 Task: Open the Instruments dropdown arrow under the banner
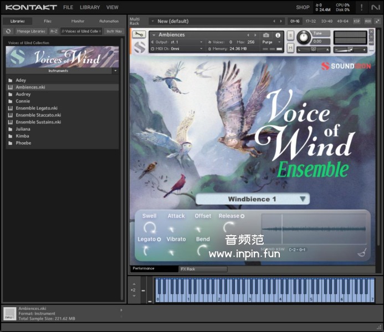[x=115, y=71]
